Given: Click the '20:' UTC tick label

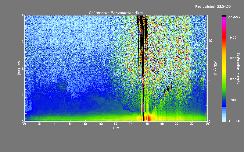Looking at the screenshot, I should coord(177,124).
